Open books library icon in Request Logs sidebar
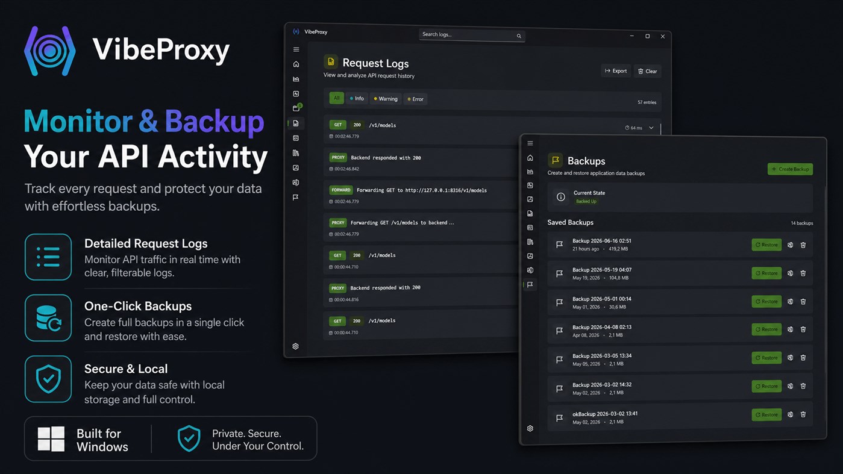This screenshot has height=474, width=843. click(x=296, y=153)
